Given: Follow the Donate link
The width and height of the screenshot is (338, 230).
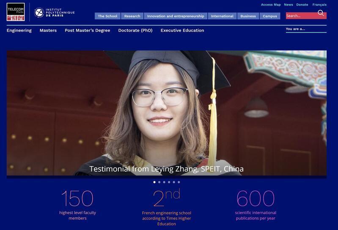Looking at the screenshot, I should [x=302, y=5].
